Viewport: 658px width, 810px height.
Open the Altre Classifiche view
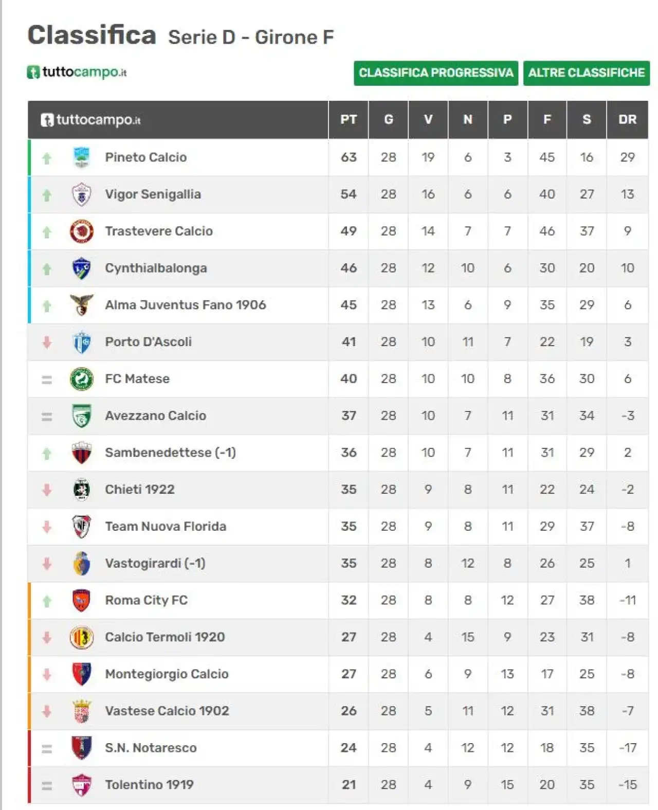point(586,73)
